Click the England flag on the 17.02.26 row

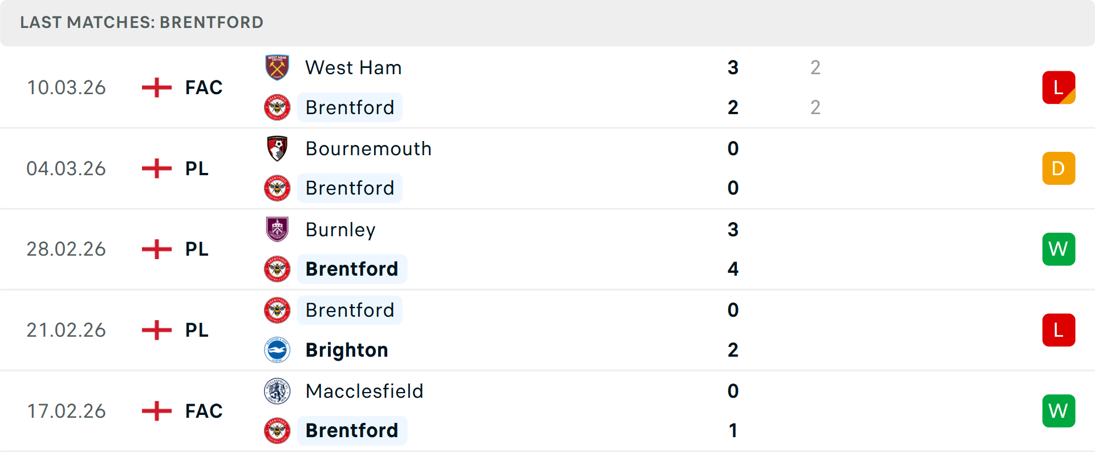156,410
